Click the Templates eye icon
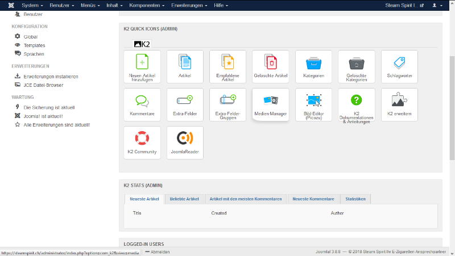 pos(18,45)
